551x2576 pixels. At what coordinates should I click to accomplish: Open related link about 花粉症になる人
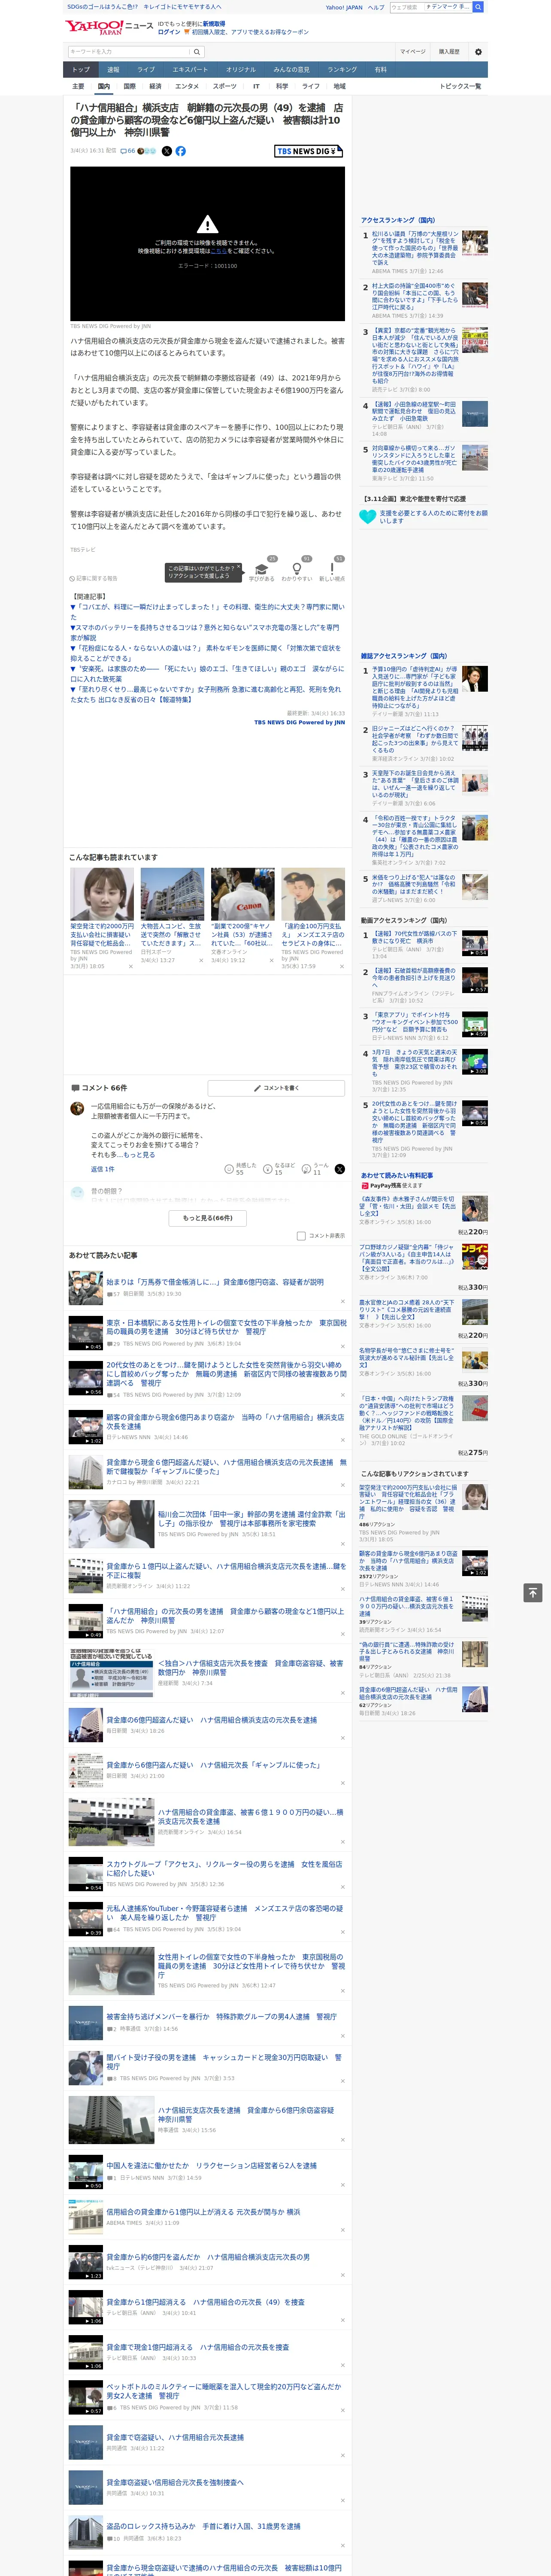[207, 653]
